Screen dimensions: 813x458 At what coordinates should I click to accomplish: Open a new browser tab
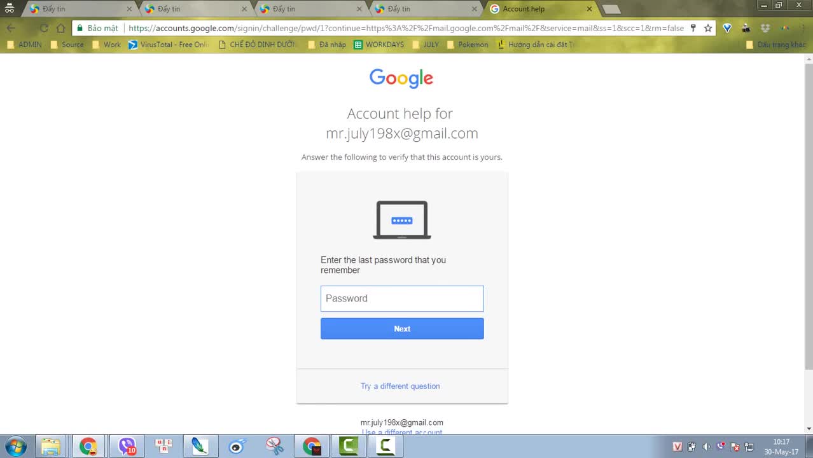(611, 9)
